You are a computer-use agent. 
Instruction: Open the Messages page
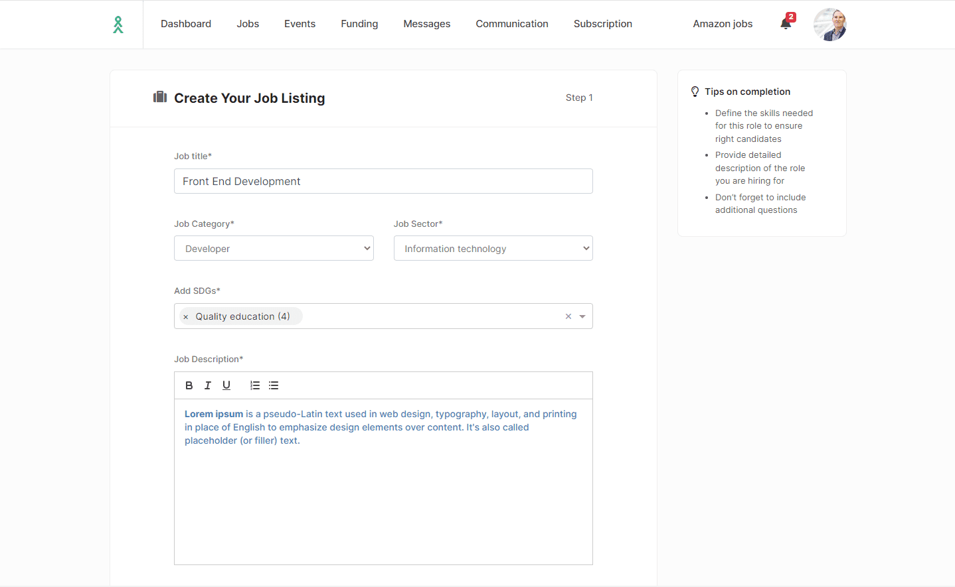click(426, 24)
